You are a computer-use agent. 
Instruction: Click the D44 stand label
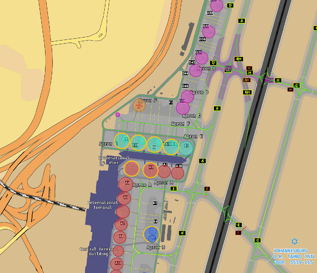pyautogui.click(x=185, y=73)
